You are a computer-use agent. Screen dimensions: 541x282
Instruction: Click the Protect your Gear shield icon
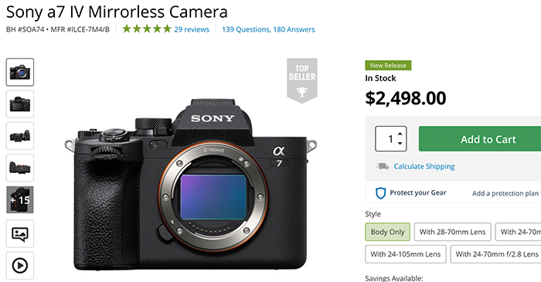(380, 193)
